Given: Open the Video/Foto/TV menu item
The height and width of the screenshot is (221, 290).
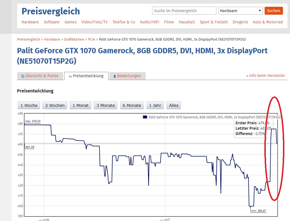Looking at the screenshot, I should coord(95,22).
